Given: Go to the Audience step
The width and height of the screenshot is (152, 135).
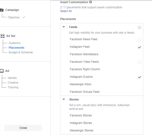Looking at the screenshot, I should click(15, 43).
